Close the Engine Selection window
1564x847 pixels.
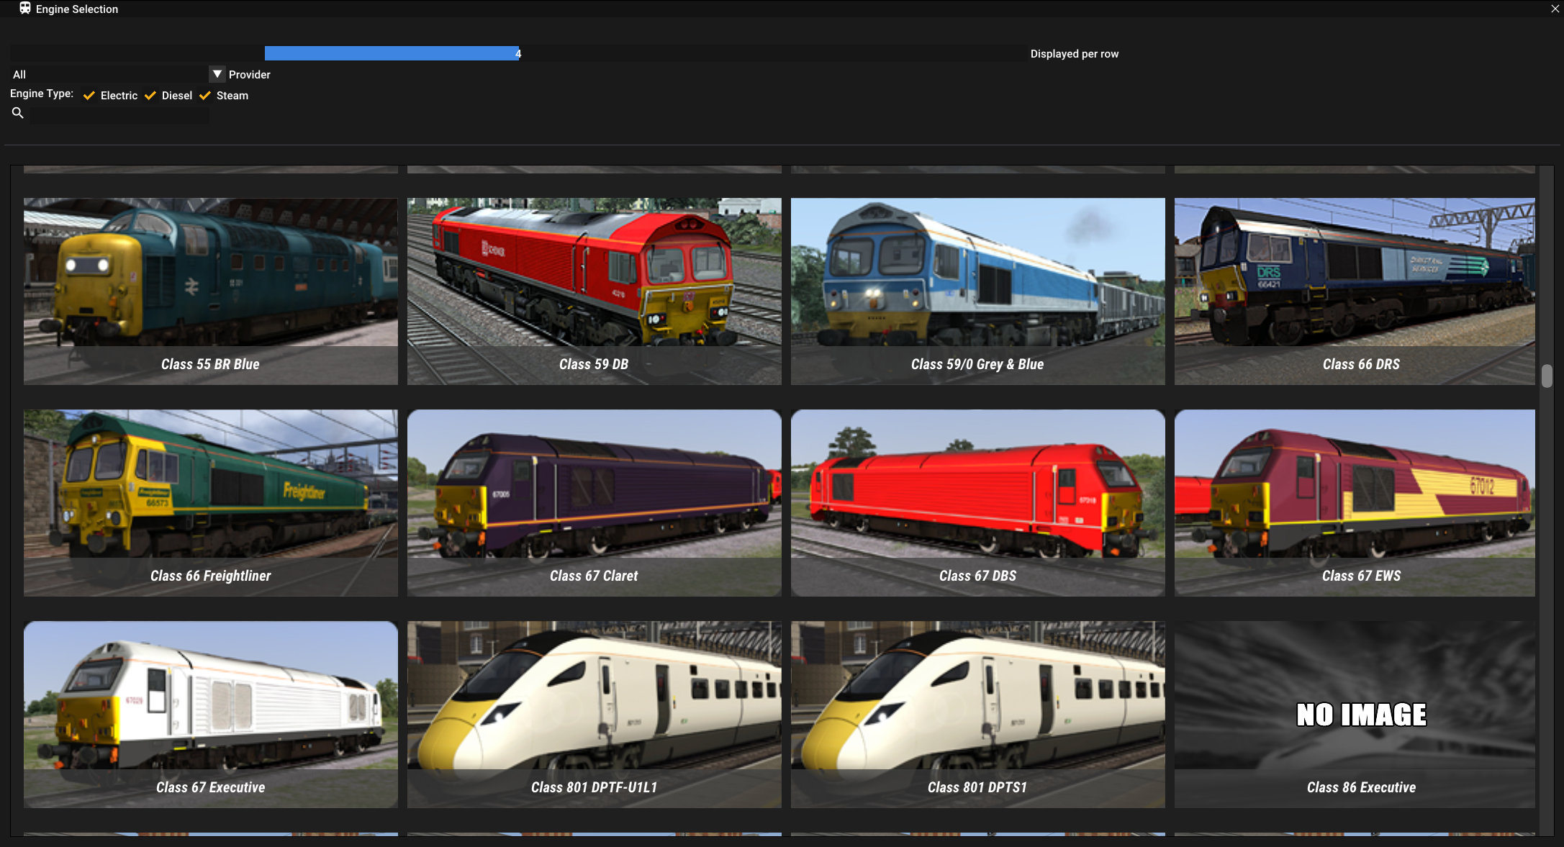tap(1555, 9)
